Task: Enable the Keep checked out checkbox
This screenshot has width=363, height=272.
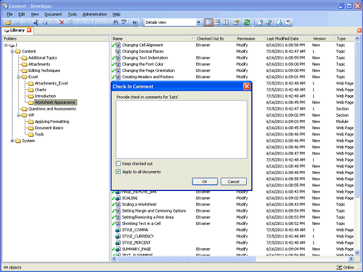Action: point(119,164)
